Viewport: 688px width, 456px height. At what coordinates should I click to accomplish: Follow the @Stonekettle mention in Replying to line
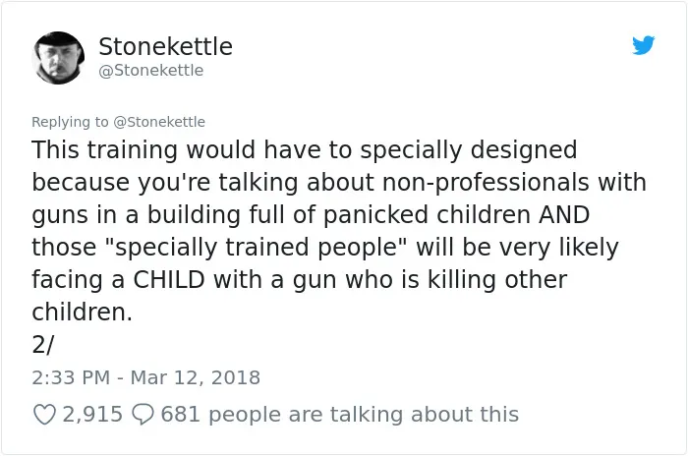(159, 122)
